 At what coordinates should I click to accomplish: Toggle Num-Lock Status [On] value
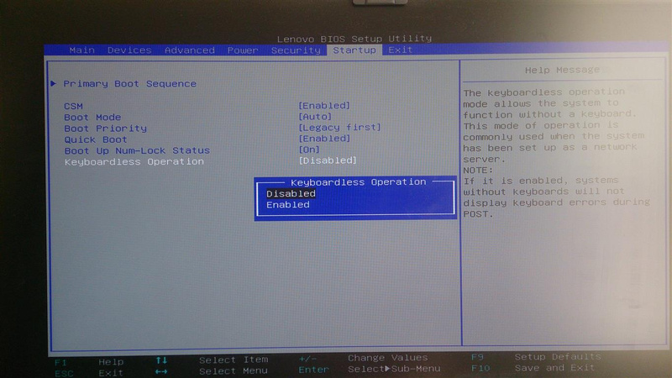(x=309, y=150)
